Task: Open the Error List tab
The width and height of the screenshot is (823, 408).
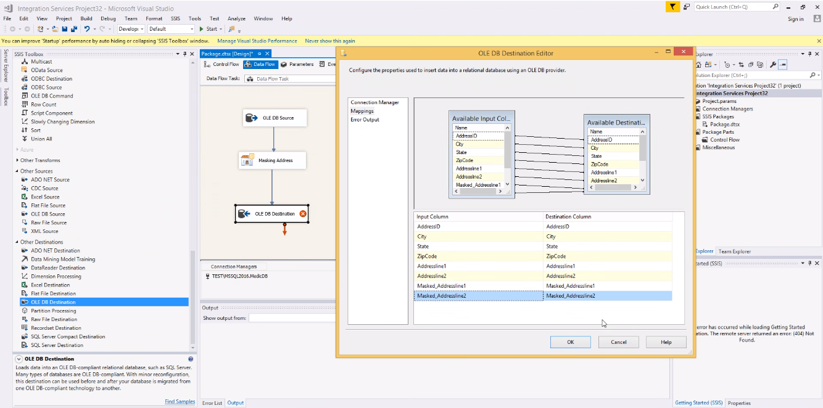Action: (212, 403)
